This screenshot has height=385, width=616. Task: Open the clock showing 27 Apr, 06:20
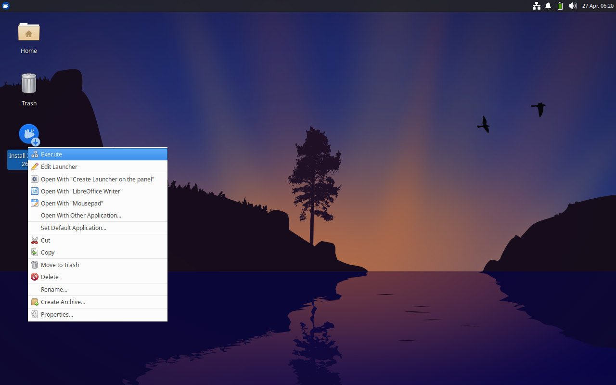[x=598, y=6]
